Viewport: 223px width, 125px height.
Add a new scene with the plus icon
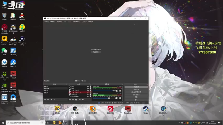45,100
